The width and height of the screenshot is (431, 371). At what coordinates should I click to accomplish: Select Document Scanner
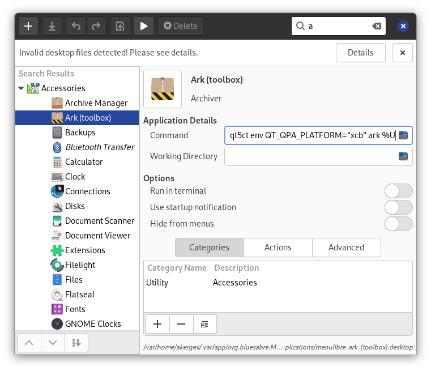77,221
